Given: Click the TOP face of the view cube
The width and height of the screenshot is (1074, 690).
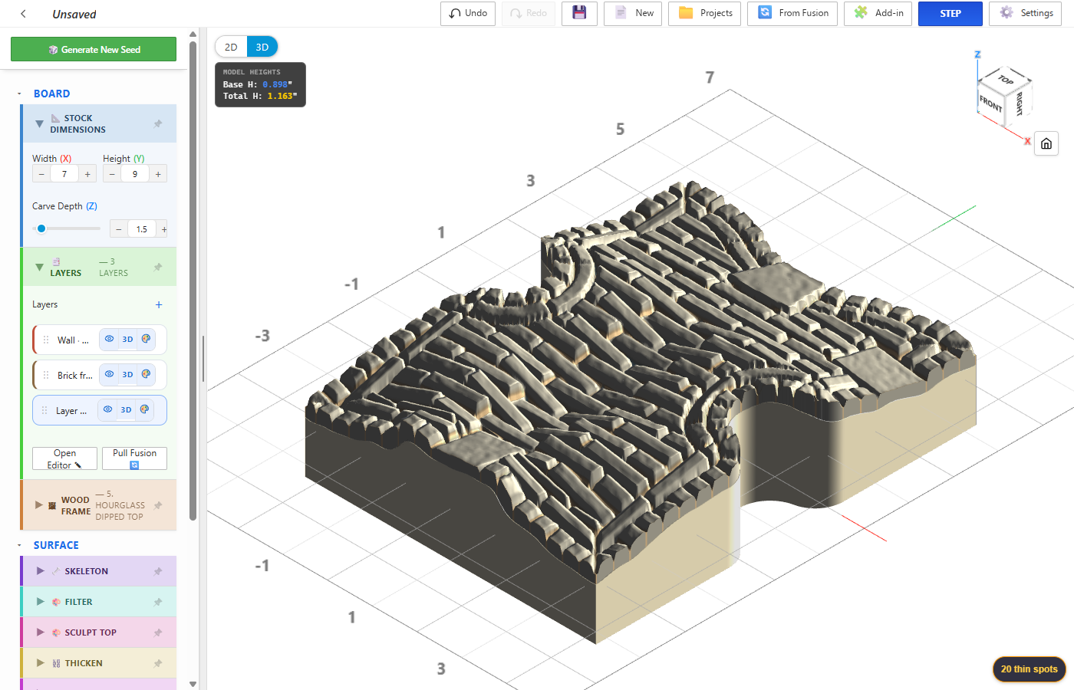Looking at the screenshot, I should pos(1006,79).
